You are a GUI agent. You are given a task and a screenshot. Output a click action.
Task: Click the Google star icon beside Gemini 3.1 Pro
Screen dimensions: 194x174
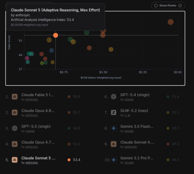coord(114,160)
